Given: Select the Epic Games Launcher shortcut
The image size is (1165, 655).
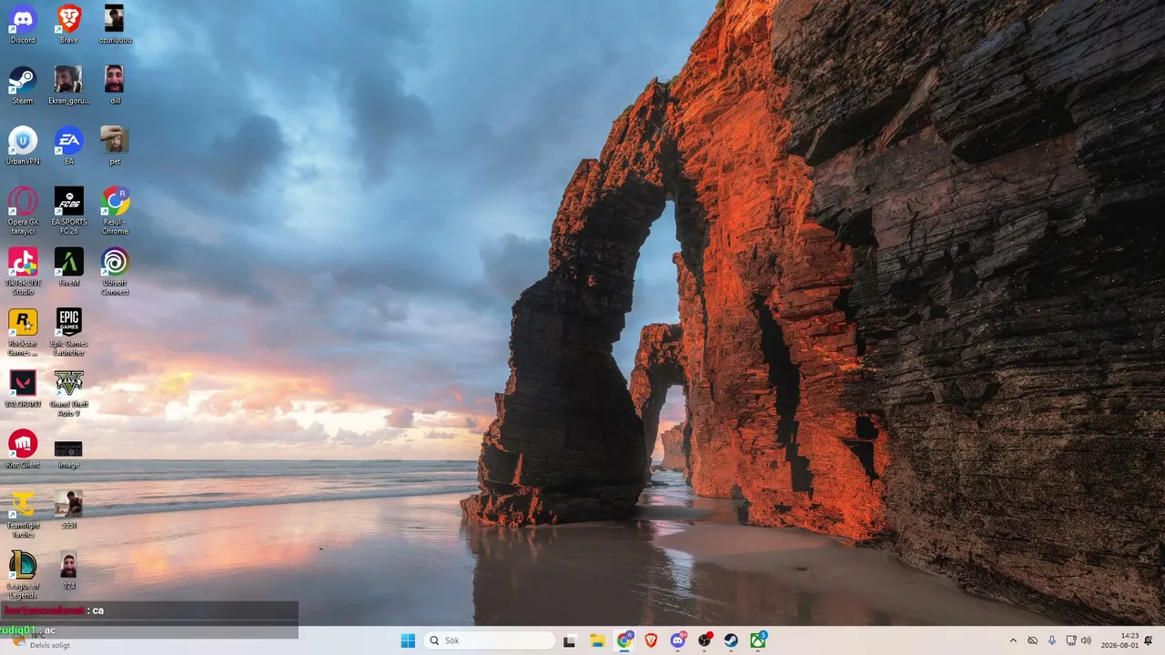Looking at the screenshot, I should click(x=69, y=332).
